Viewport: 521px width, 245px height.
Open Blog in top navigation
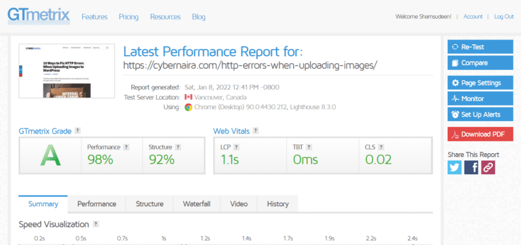[199, 17]
